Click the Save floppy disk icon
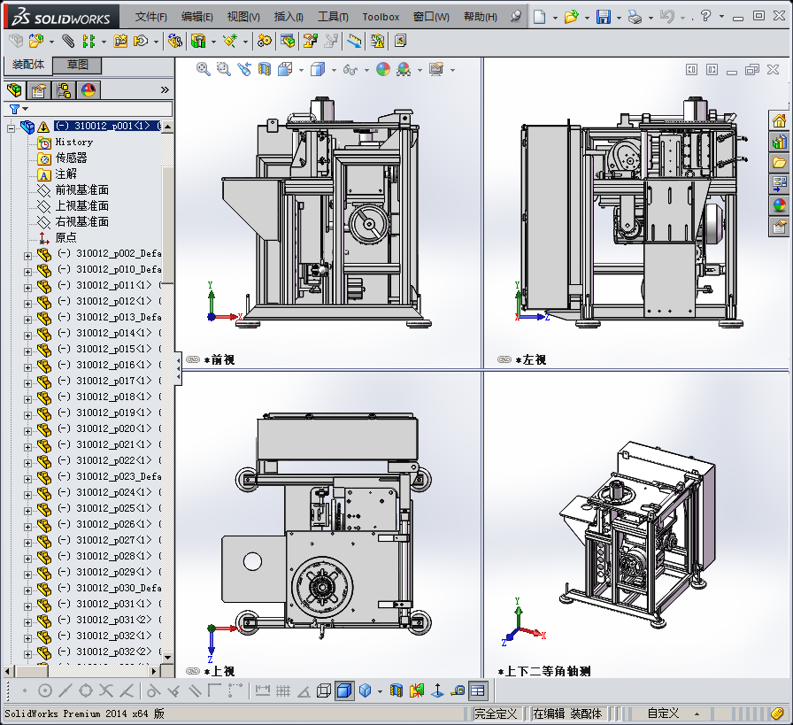 click(603, 17)
